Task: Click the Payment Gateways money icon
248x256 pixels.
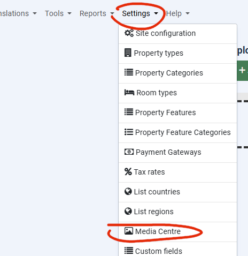Action: coord(129,152)
